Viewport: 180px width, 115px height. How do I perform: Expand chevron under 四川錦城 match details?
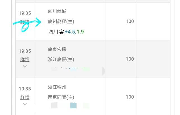tap(25, 28)
